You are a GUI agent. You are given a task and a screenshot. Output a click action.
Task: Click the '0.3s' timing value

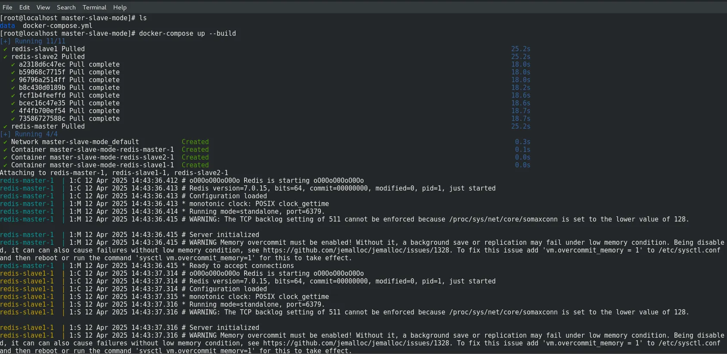coord(522,142)
